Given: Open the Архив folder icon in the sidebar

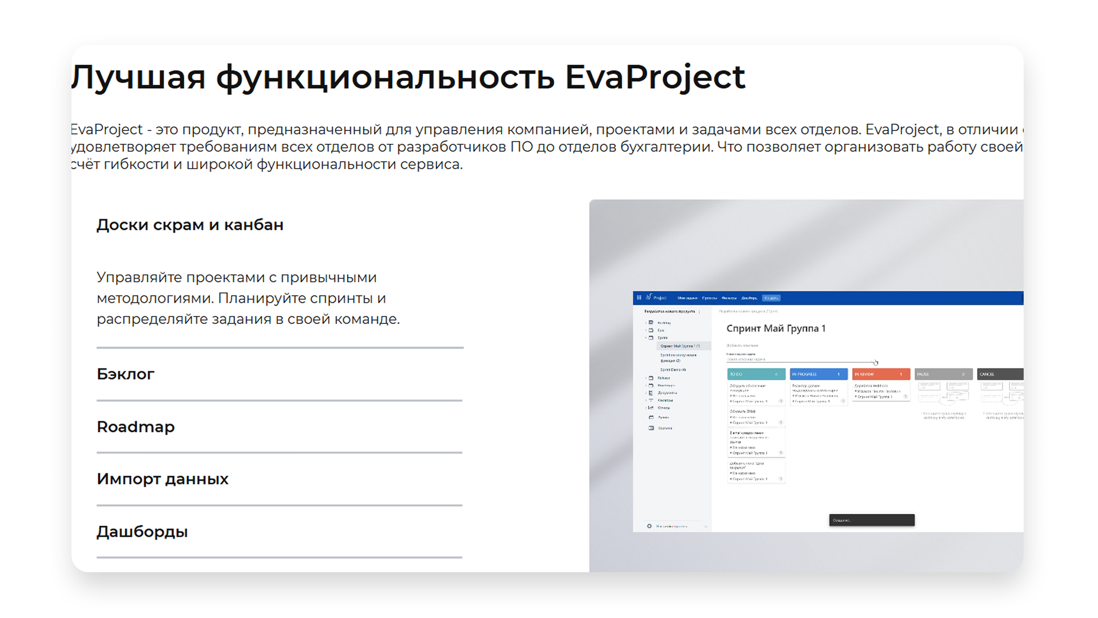Looking at the screenshot, I should pyautogui.click(x=650, y=417).
